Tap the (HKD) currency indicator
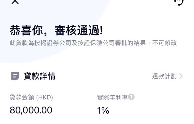The width and height of the screenshot is (194, 124). [45, 97]
